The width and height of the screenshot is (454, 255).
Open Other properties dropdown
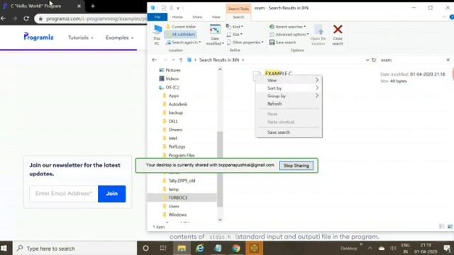tap(245, 42)
